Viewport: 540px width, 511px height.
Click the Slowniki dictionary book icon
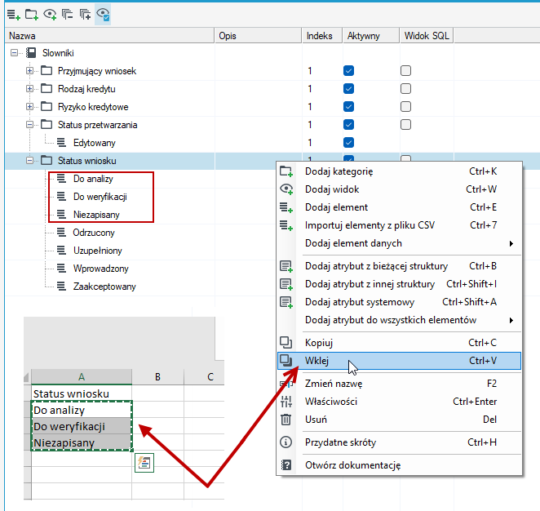tap(31, 53)
